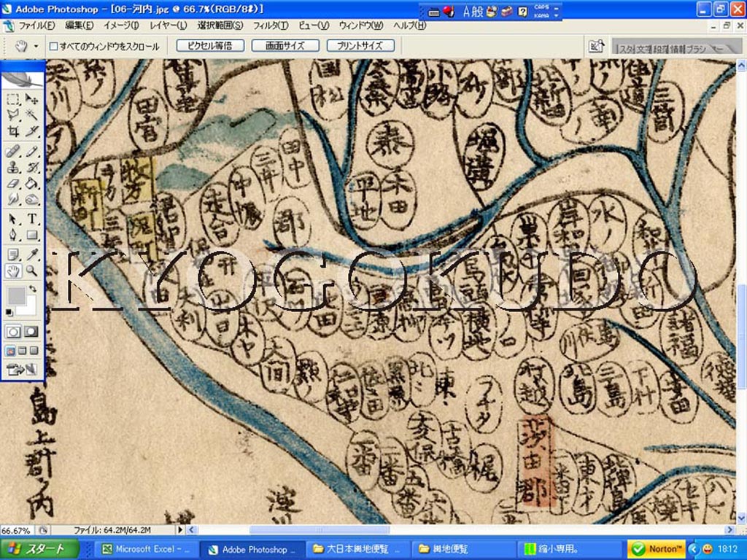Select the Crop tool
Screen dimensions: 747x560
[x=13, y=131]
